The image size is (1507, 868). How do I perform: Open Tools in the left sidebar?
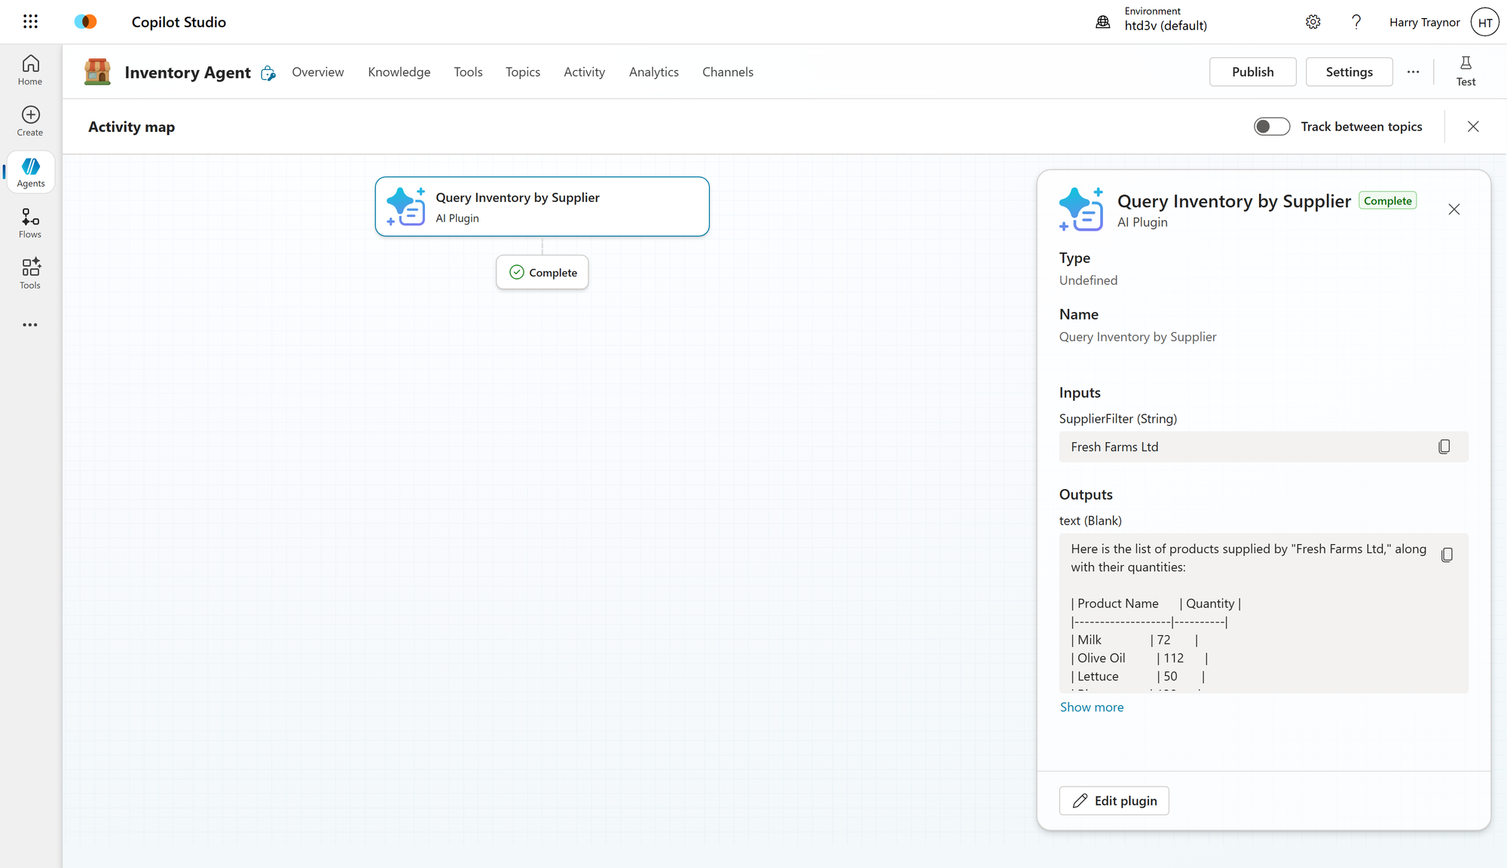(30, 274)
